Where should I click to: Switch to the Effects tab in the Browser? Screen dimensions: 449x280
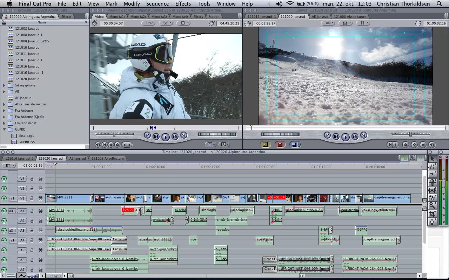point(66,16)
